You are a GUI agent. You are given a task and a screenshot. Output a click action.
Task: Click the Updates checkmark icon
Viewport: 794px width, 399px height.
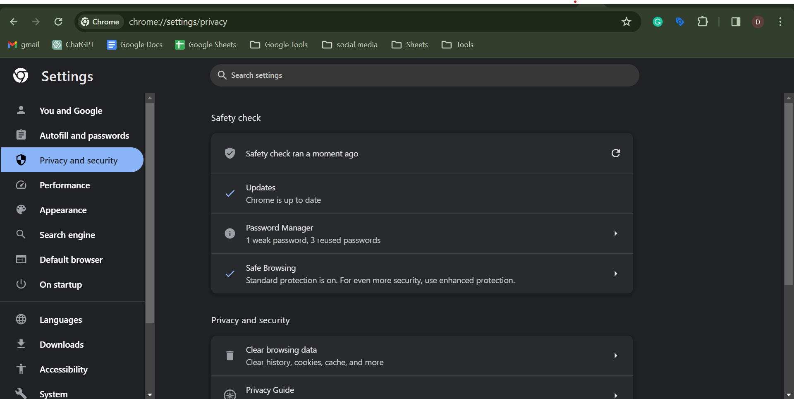tap(230, 193)
